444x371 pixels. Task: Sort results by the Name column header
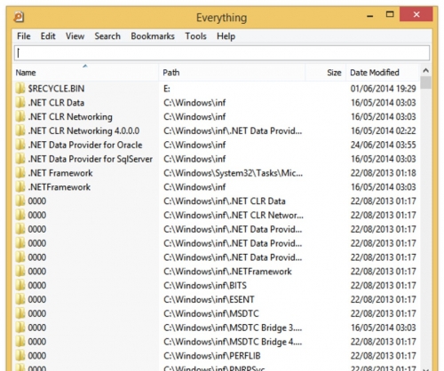(x=86, y=72)
